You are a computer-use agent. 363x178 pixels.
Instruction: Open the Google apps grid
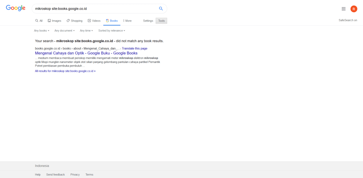343,9
